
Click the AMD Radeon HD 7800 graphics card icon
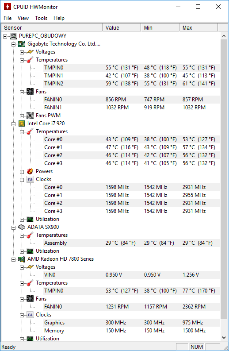tap(22, 259)
